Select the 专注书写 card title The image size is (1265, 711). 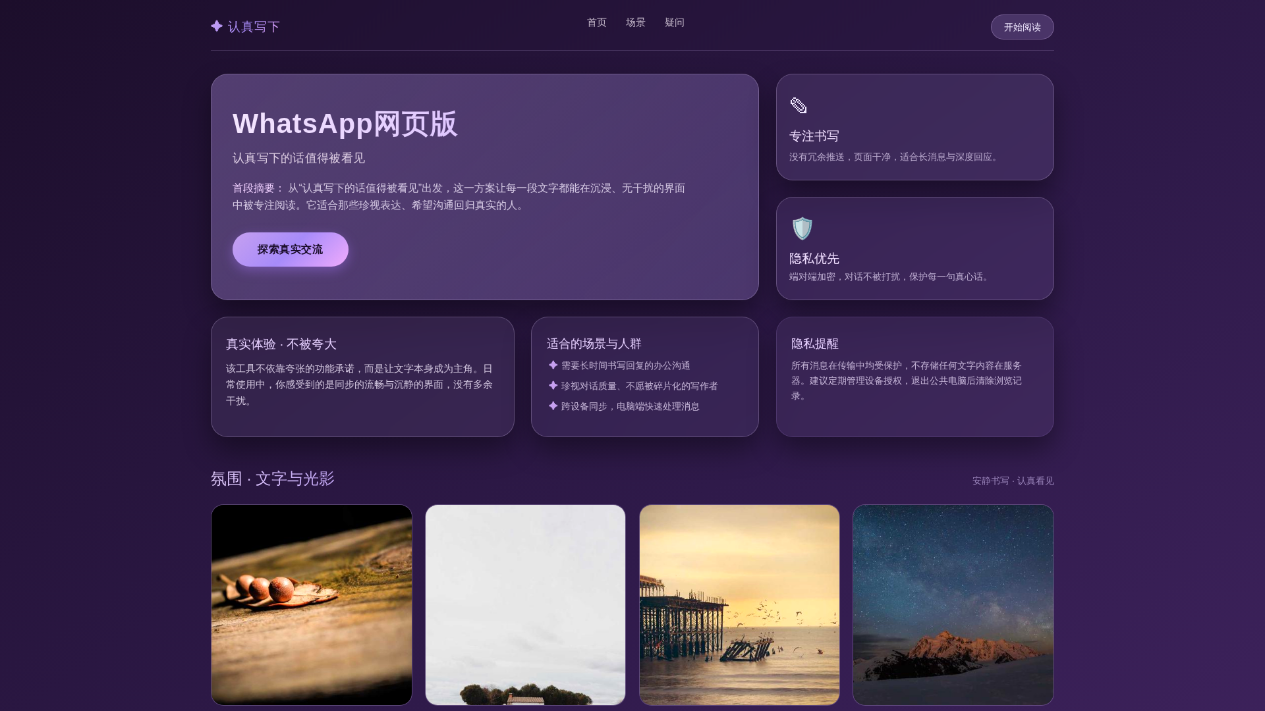814,136
